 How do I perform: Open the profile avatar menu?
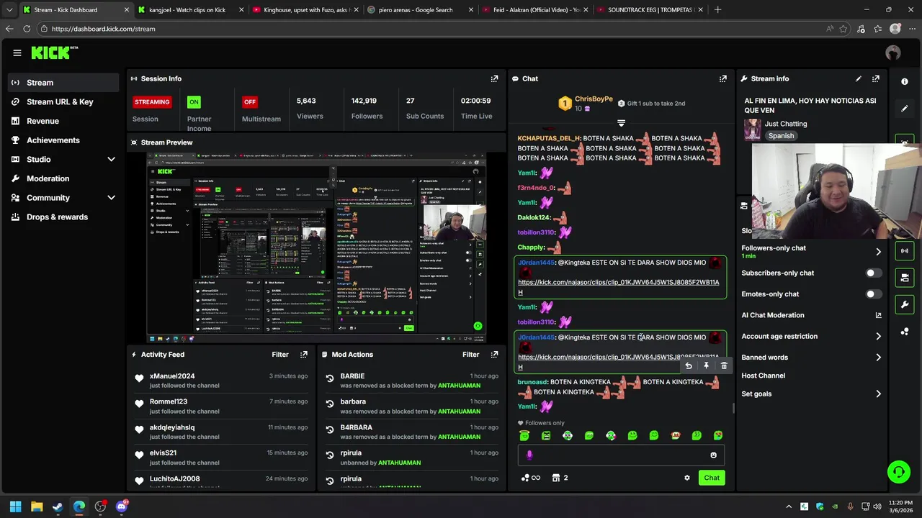[x=893, y=53]
